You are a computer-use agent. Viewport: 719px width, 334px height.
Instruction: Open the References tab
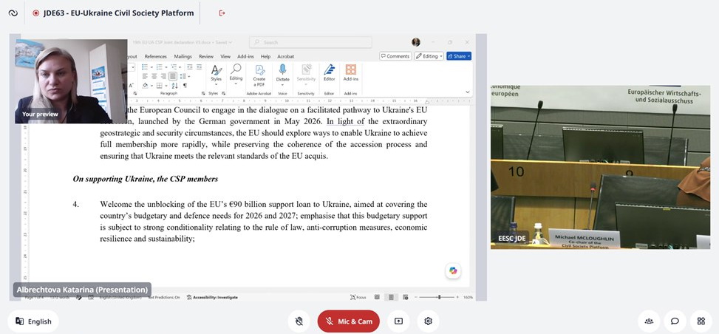(x=155, y=56)
